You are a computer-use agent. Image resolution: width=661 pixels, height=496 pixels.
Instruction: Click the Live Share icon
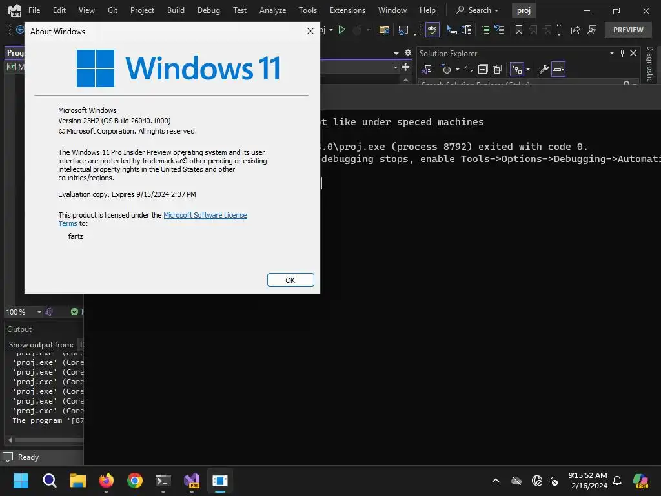click(x=575, y=30)
